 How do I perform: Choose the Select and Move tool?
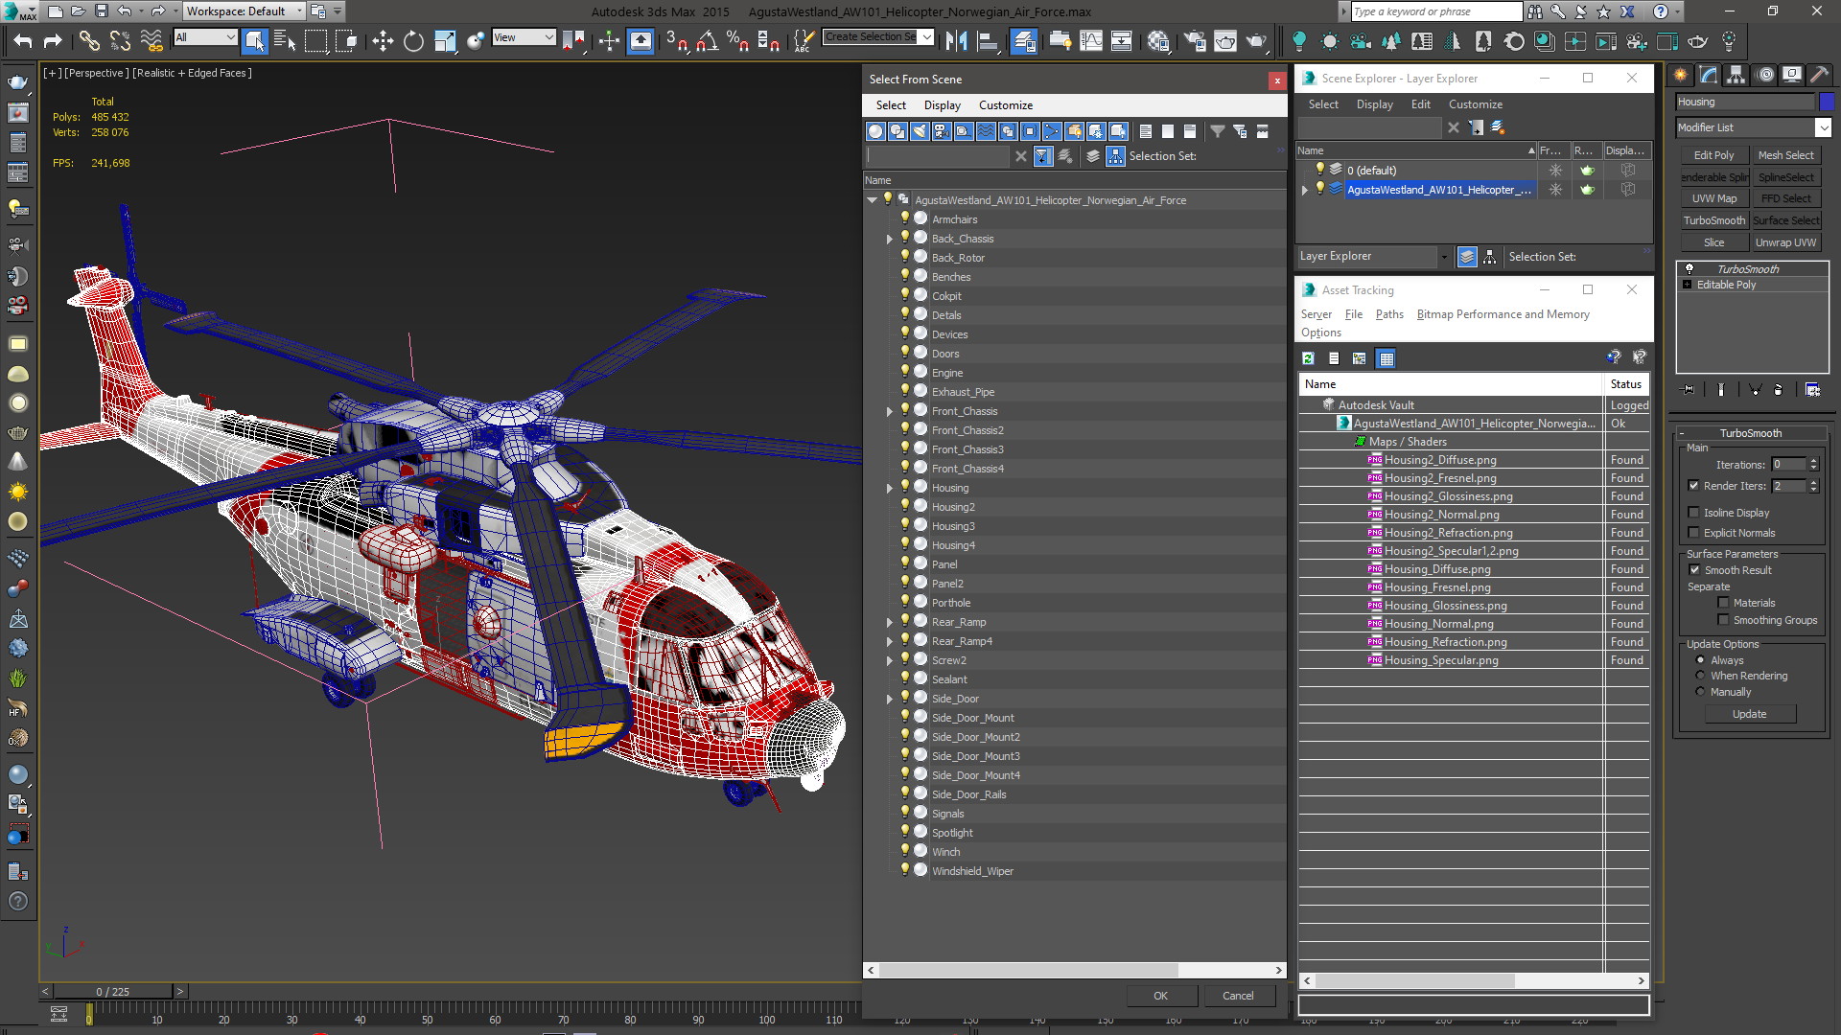click(x=383, y=40)
